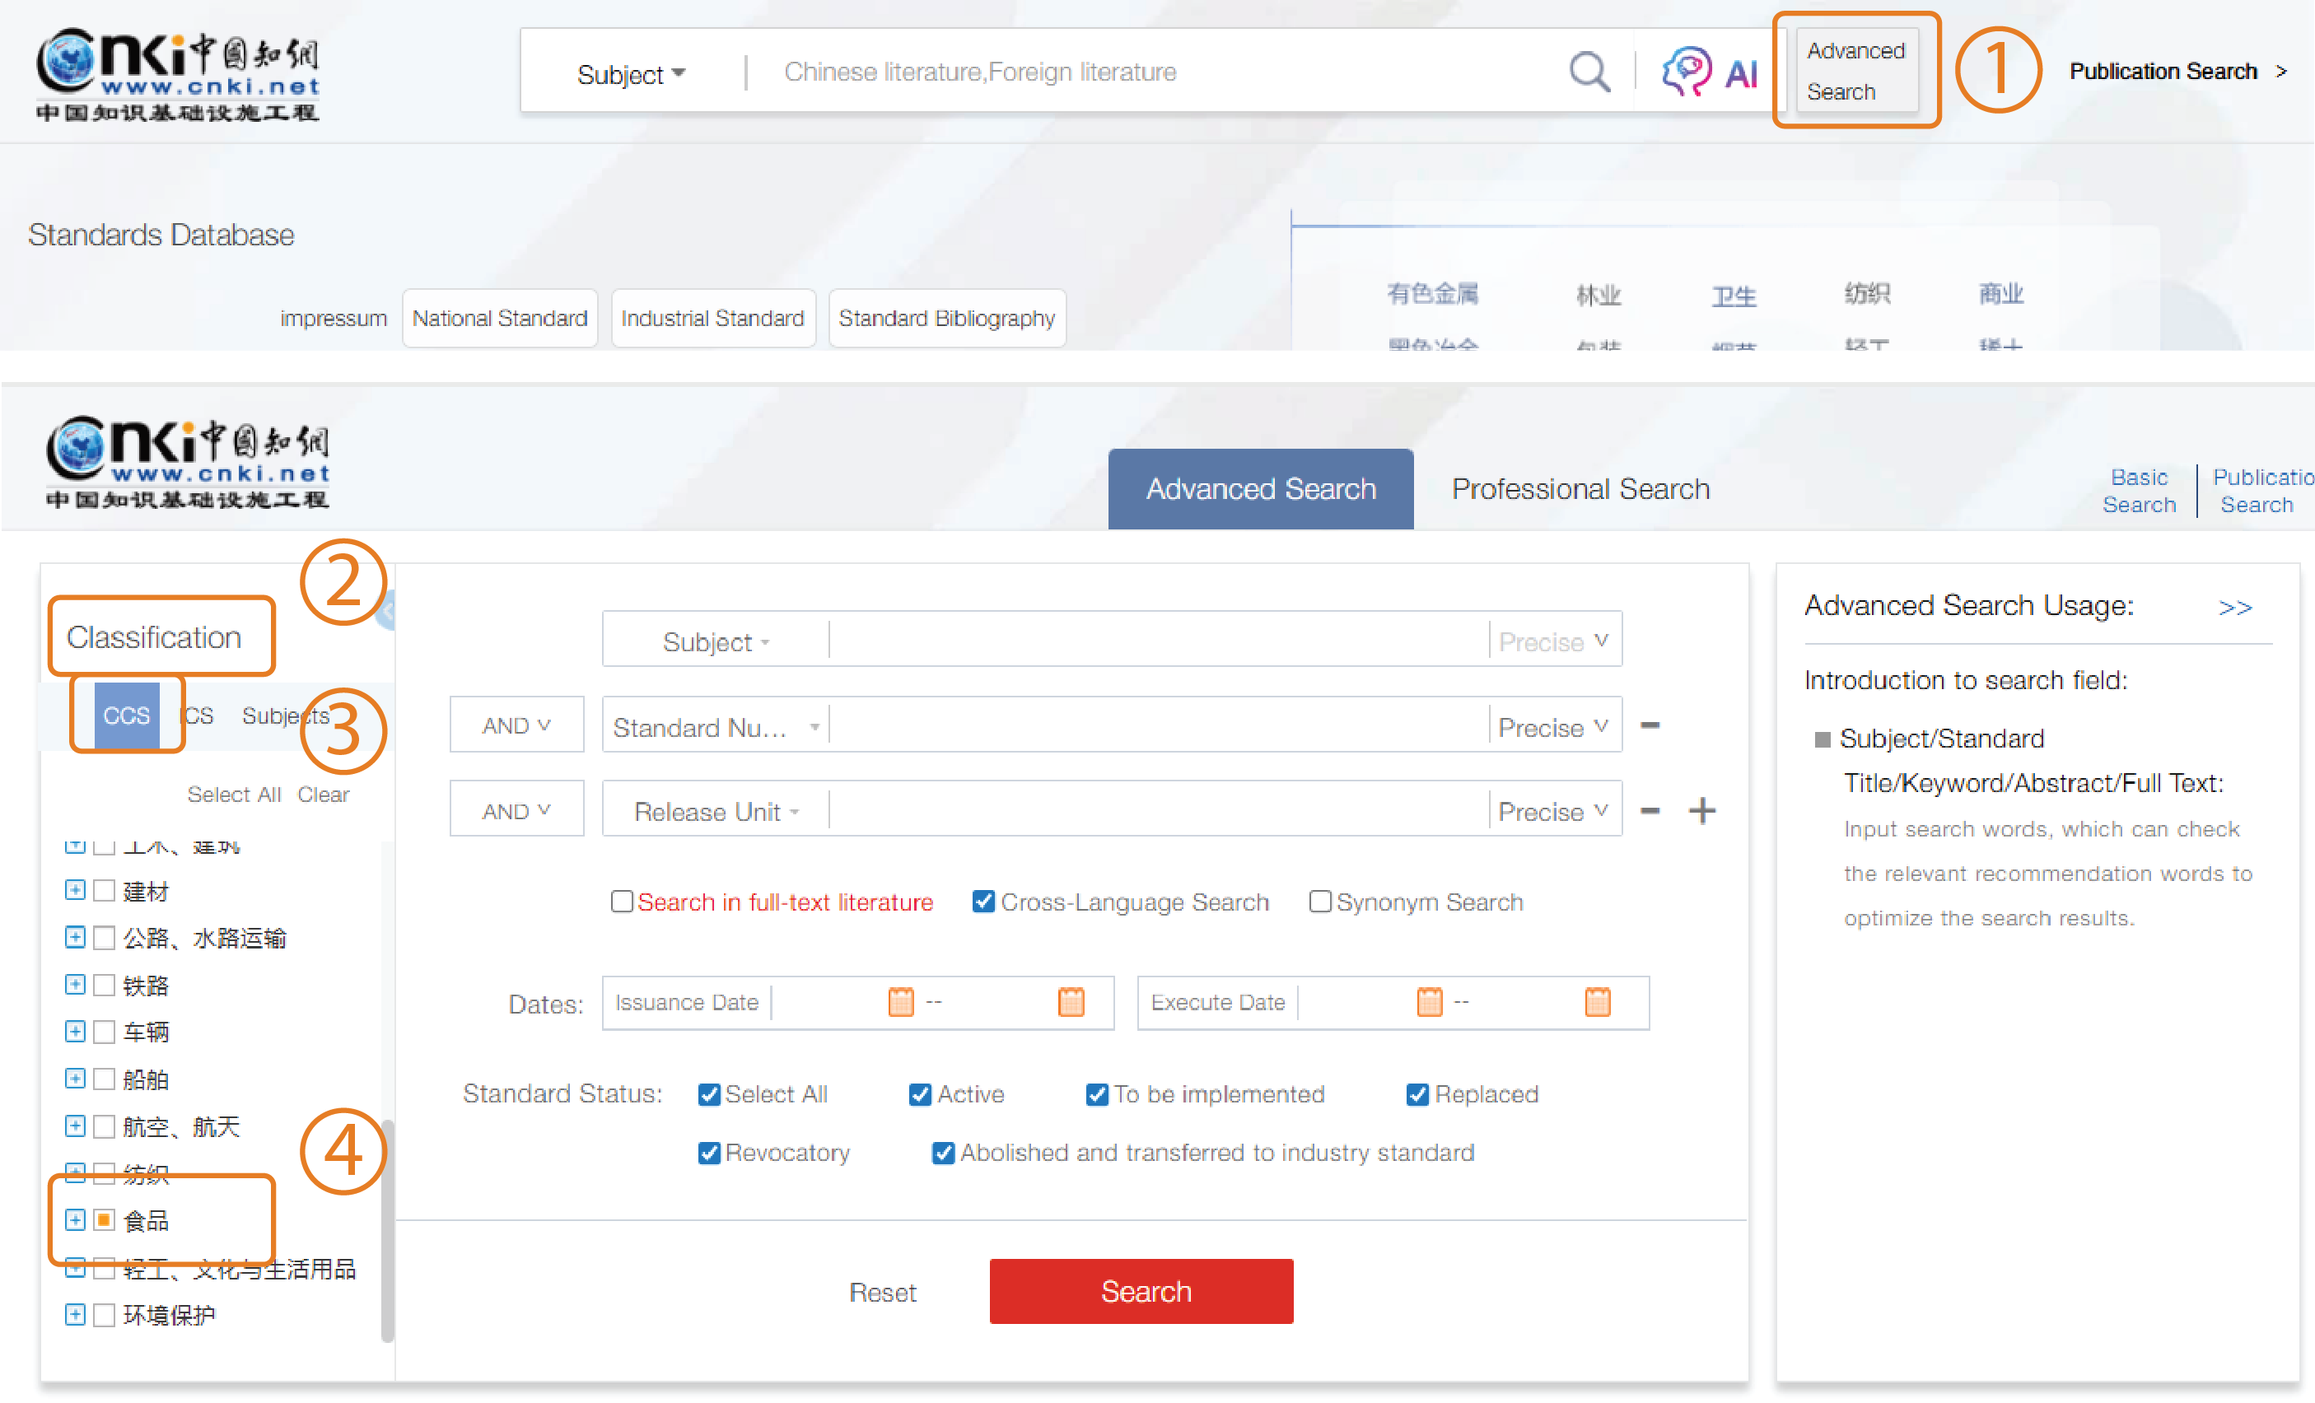Expand the 食品 tree node
2315x1403 pixels.
click(75, 1220)
